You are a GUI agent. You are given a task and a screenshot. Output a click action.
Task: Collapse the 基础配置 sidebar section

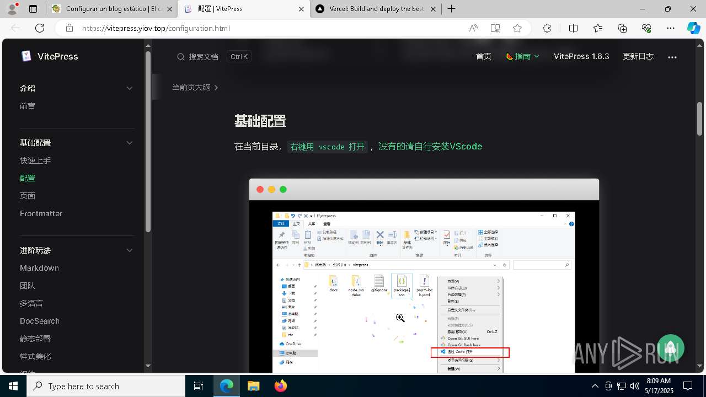[x=130, y=143]
